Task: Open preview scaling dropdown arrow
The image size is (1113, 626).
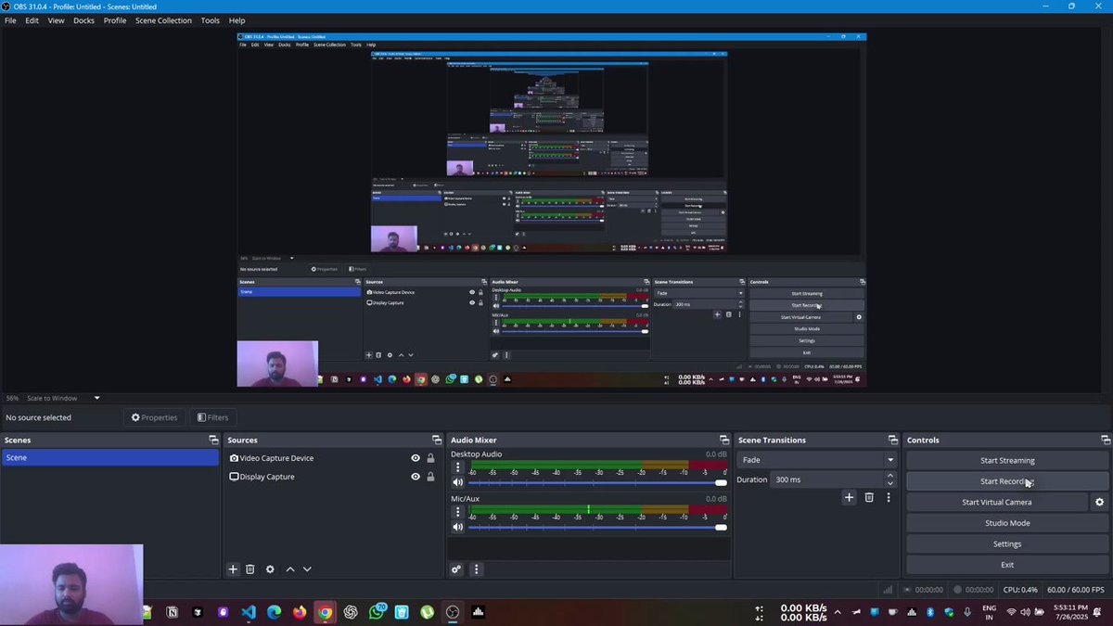Action: pyautogui.click(x=96, y=398)
